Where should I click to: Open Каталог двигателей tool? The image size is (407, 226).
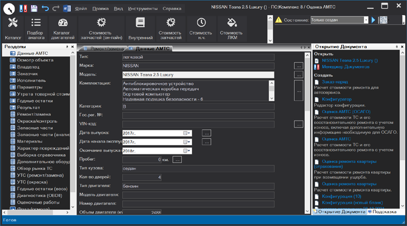click(x=63, y=29)
